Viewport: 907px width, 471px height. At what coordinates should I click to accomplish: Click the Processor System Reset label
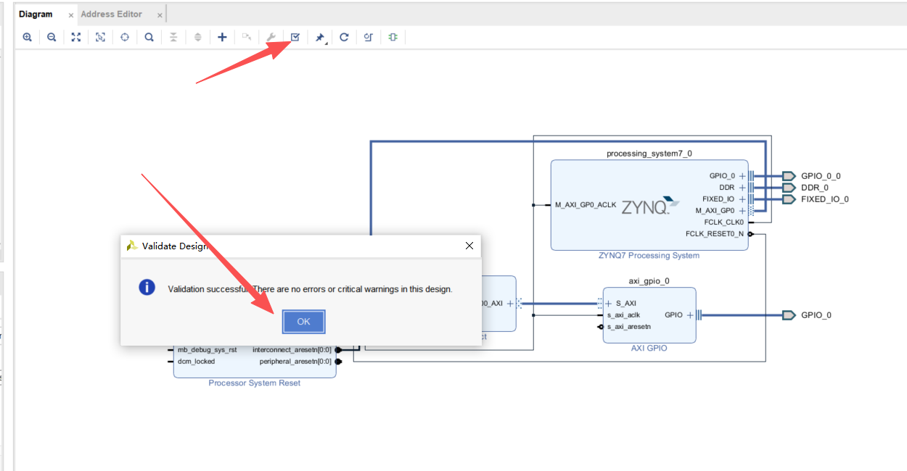(254, 383)
